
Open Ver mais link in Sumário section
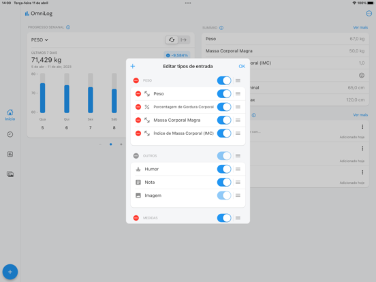point(360,27)
